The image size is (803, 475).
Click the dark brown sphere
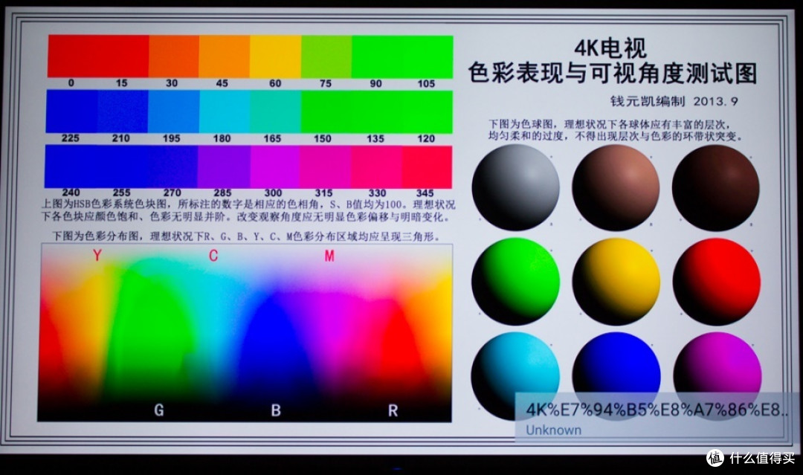pyautogui.click(x=715, y=187)
